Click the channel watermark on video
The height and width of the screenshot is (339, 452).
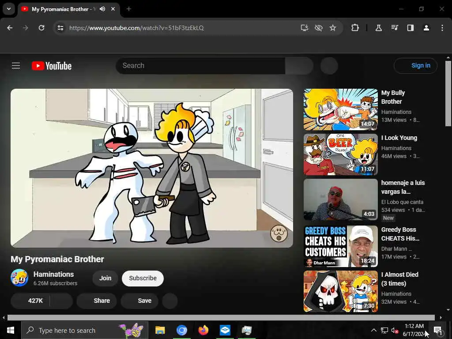pyautogui.click(x=279, y=233)
